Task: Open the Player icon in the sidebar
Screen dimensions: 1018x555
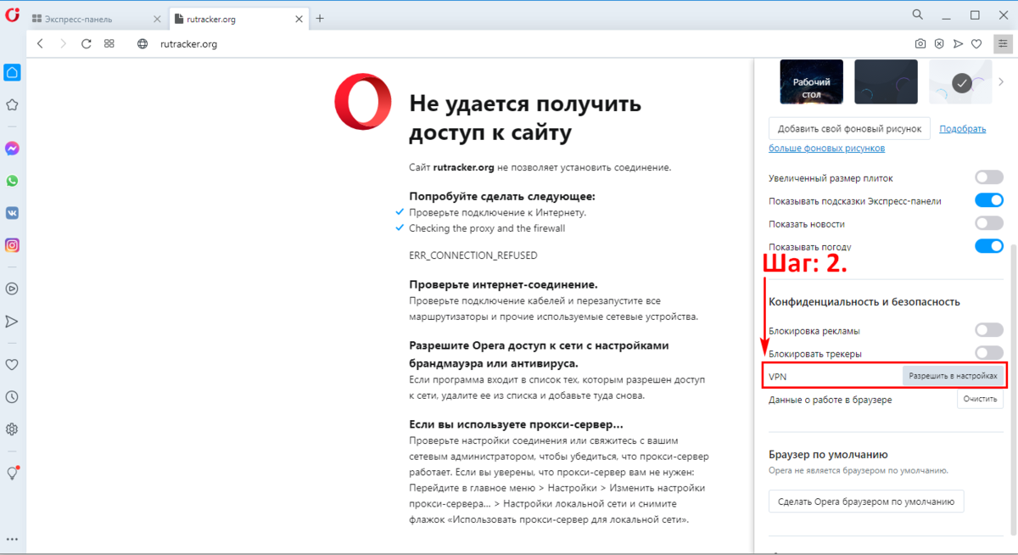Action: tap(12, 289)
